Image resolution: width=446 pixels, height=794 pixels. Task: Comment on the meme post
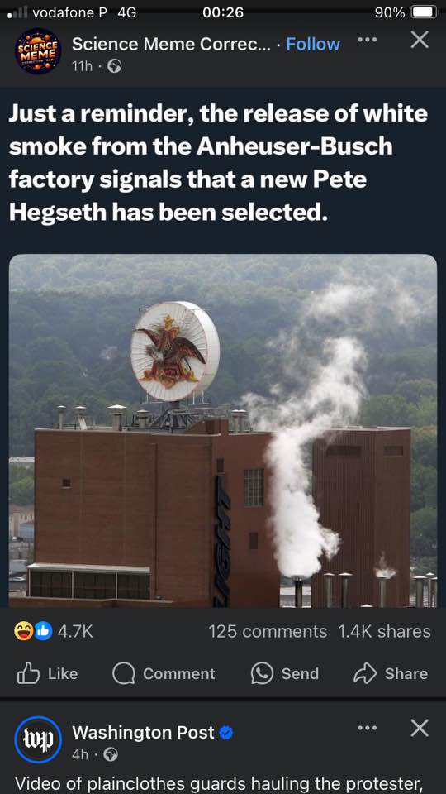pos(164,673)
